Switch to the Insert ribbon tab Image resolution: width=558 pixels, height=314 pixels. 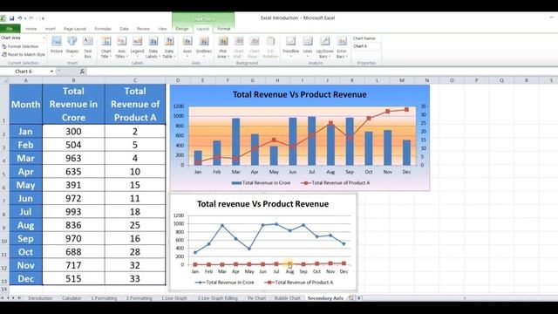(51, 29)
